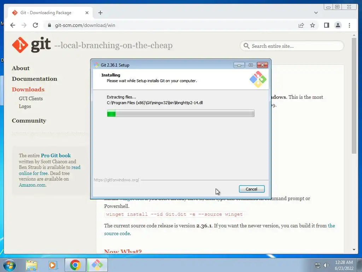View site information lock icon
The height and width of the screenshot is (272, 362).
click(49, 25)
